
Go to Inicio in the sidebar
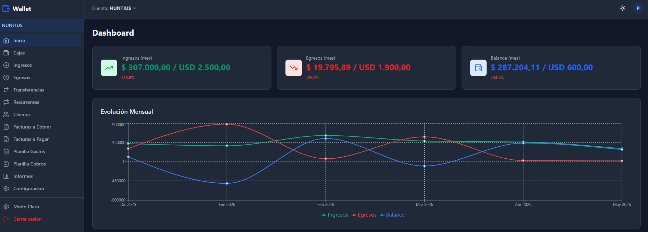40,40
